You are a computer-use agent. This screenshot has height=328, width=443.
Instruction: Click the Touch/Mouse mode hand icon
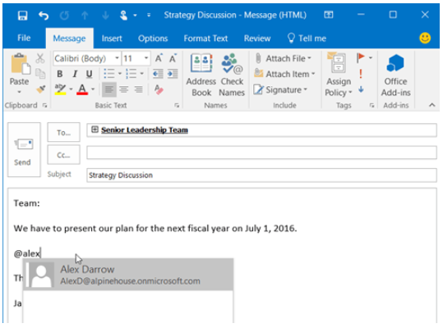124,16
